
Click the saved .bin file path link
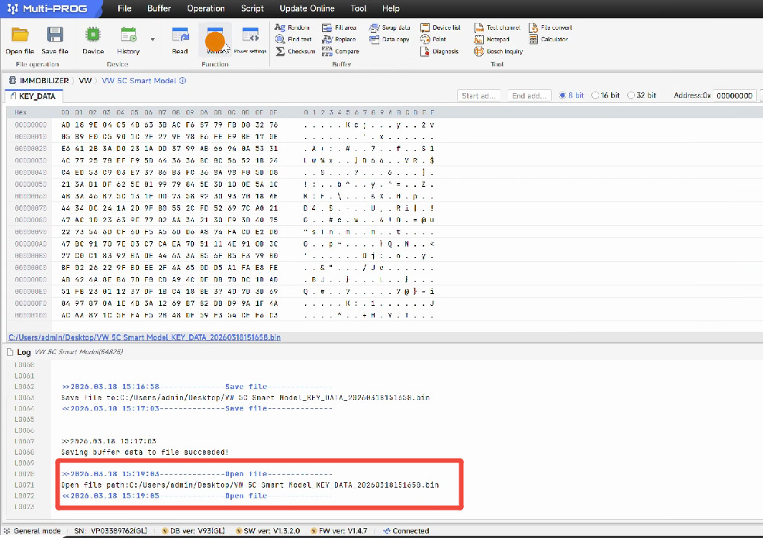coord(144,337)
